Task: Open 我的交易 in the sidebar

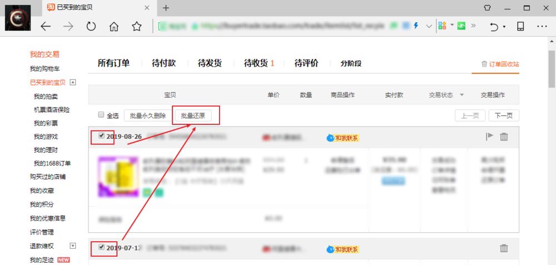Action: [x=44, y=54]
